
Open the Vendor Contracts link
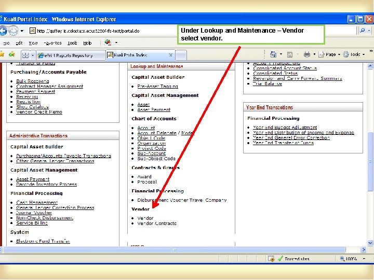(157, 223)
